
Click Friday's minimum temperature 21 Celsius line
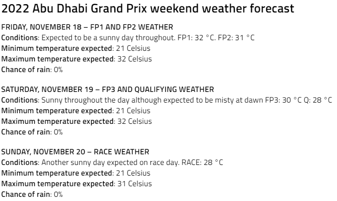(x=75, y=49)
